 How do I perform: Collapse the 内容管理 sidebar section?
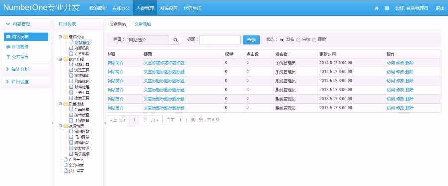26,24
